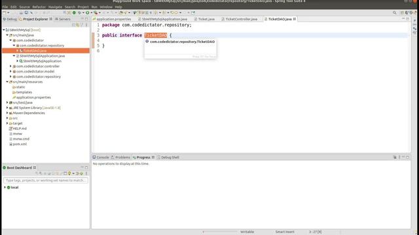Switch to the Servers view tab

(x=63, y=19)
